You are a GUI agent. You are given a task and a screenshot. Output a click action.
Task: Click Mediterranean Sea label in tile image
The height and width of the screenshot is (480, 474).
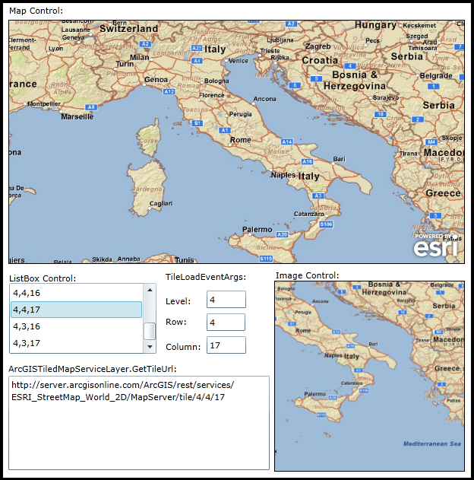[431, 443]
